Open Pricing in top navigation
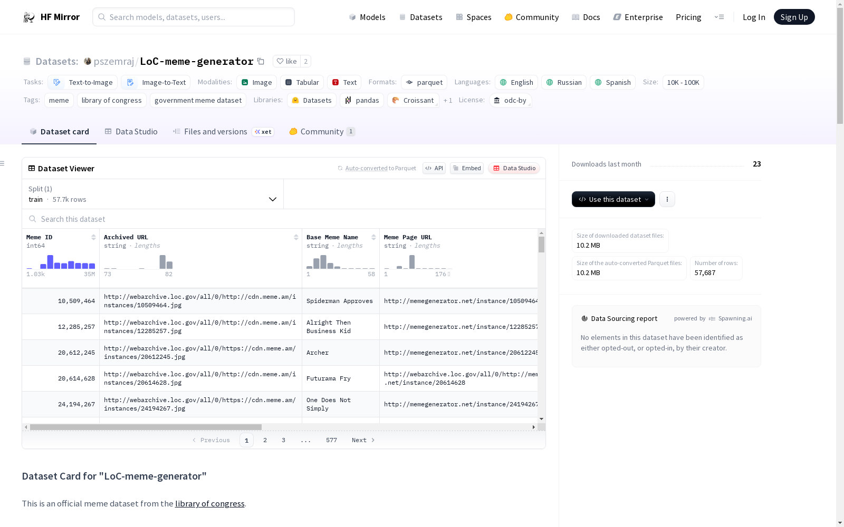Image resolution: width=844 pixels, height=527 pixels. [x=688, y=17]
